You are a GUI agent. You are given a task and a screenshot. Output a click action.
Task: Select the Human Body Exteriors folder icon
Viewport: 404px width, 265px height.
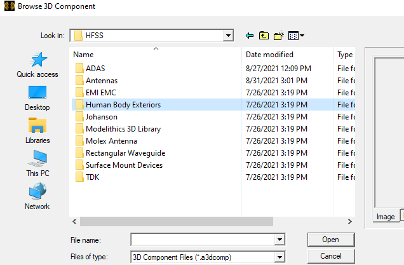tap(79, 105)
